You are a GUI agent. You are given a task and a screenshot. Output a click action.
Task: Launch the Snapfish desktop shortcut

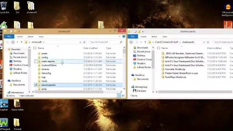[4, 105]
